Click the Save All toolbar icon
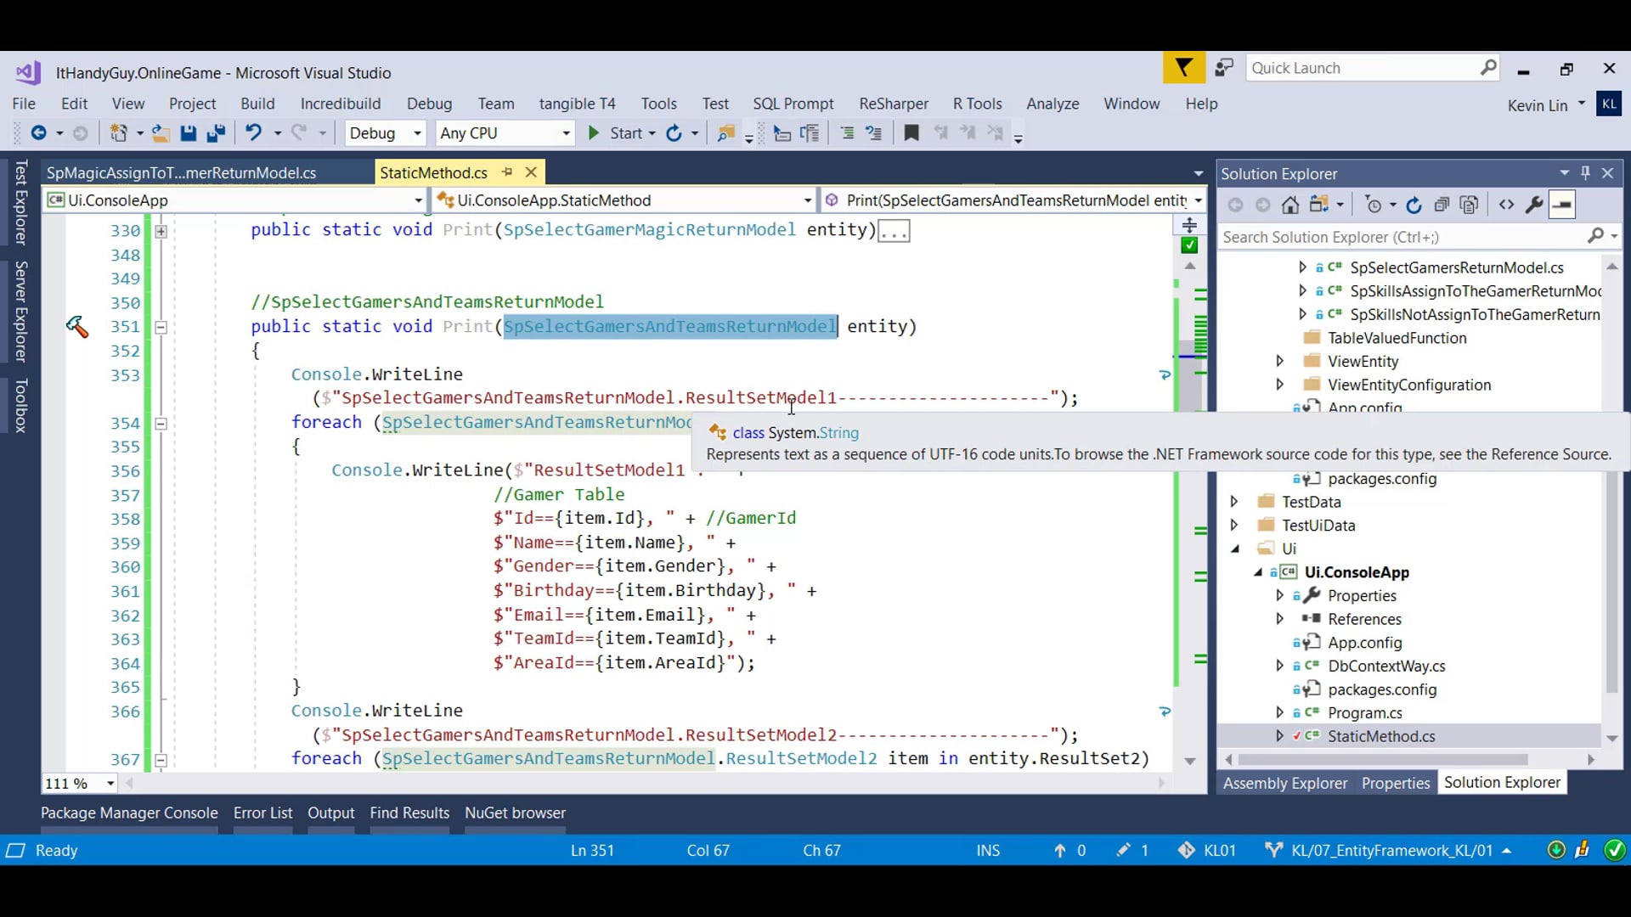The height and width of the screenshot is (917, 1631). coord(216,133)
